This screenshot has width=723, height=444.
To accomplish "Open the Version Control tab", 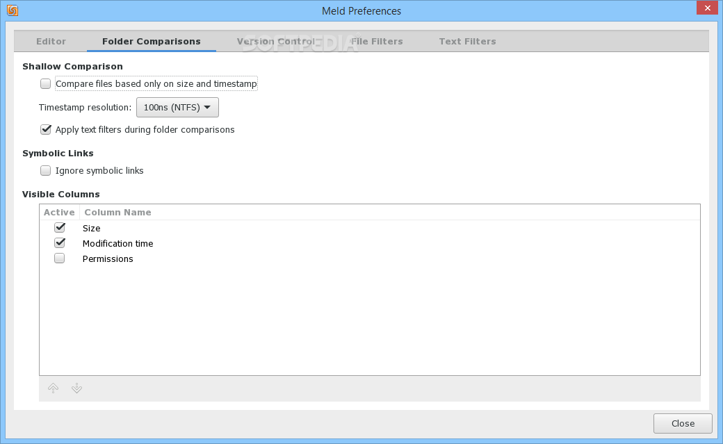I will point(276,42).
